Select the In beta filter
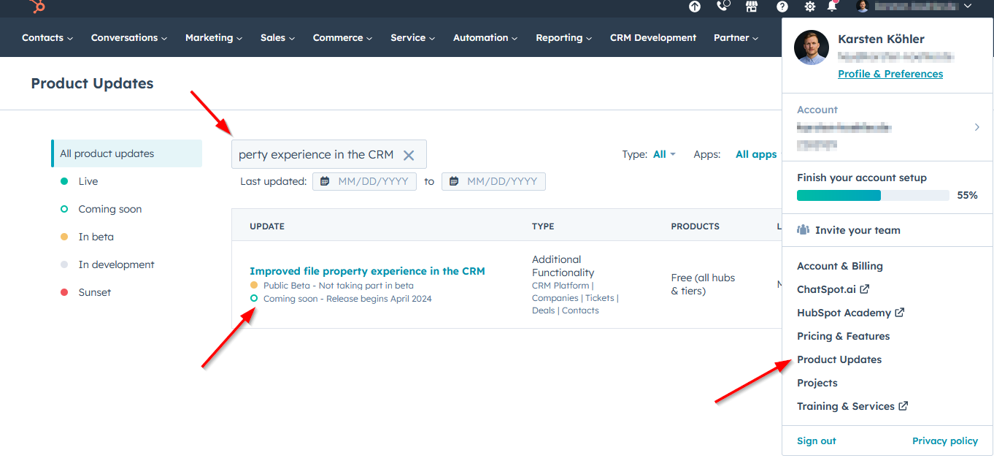 click(x=95, y=237)
